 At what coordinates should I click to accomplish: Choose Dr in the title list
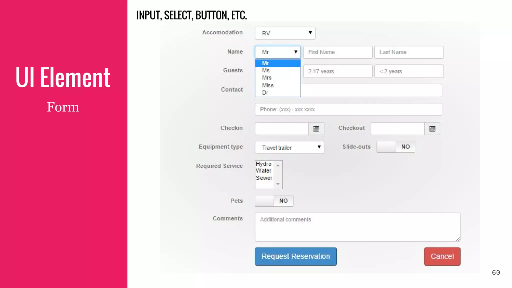tap(278, 93)
